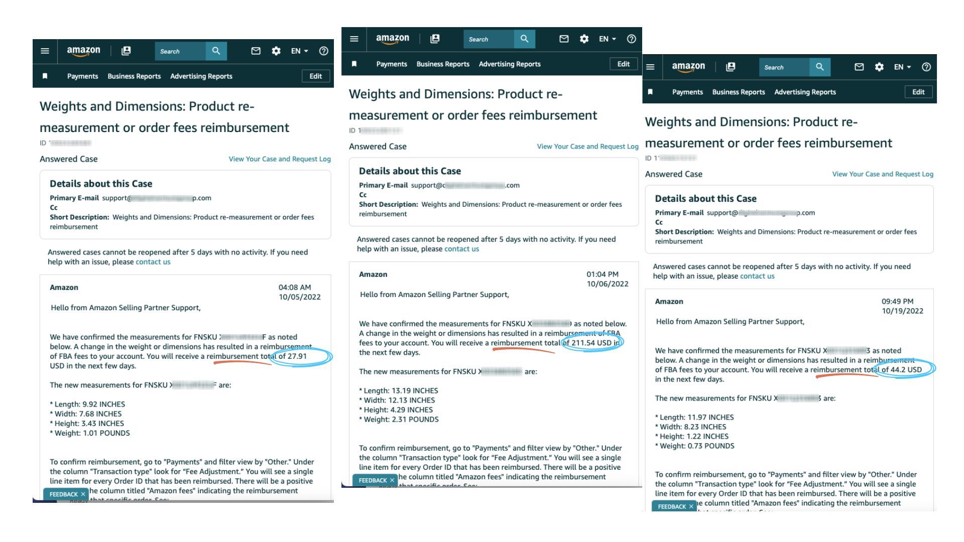Click the help question mark icon

[324, 51]
